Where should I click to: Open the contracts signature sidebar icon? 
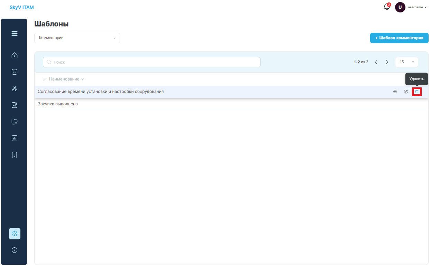point(15,105)
